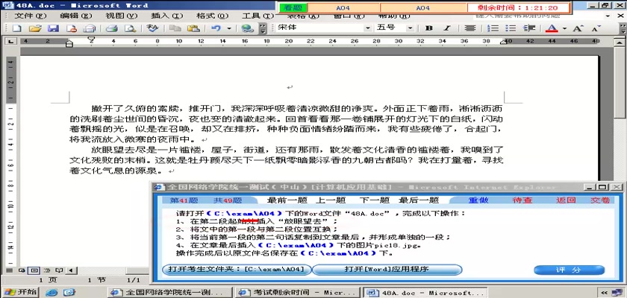Click the green 看题 button

[294, 7]
